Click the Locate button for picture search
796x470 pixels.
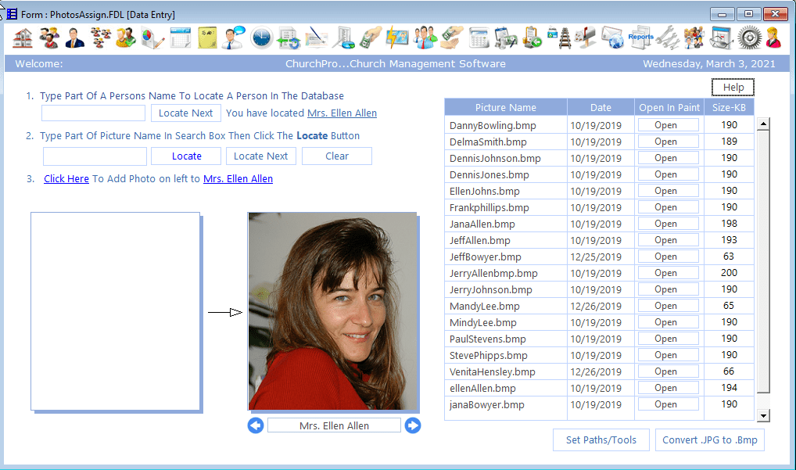(186, 156)
